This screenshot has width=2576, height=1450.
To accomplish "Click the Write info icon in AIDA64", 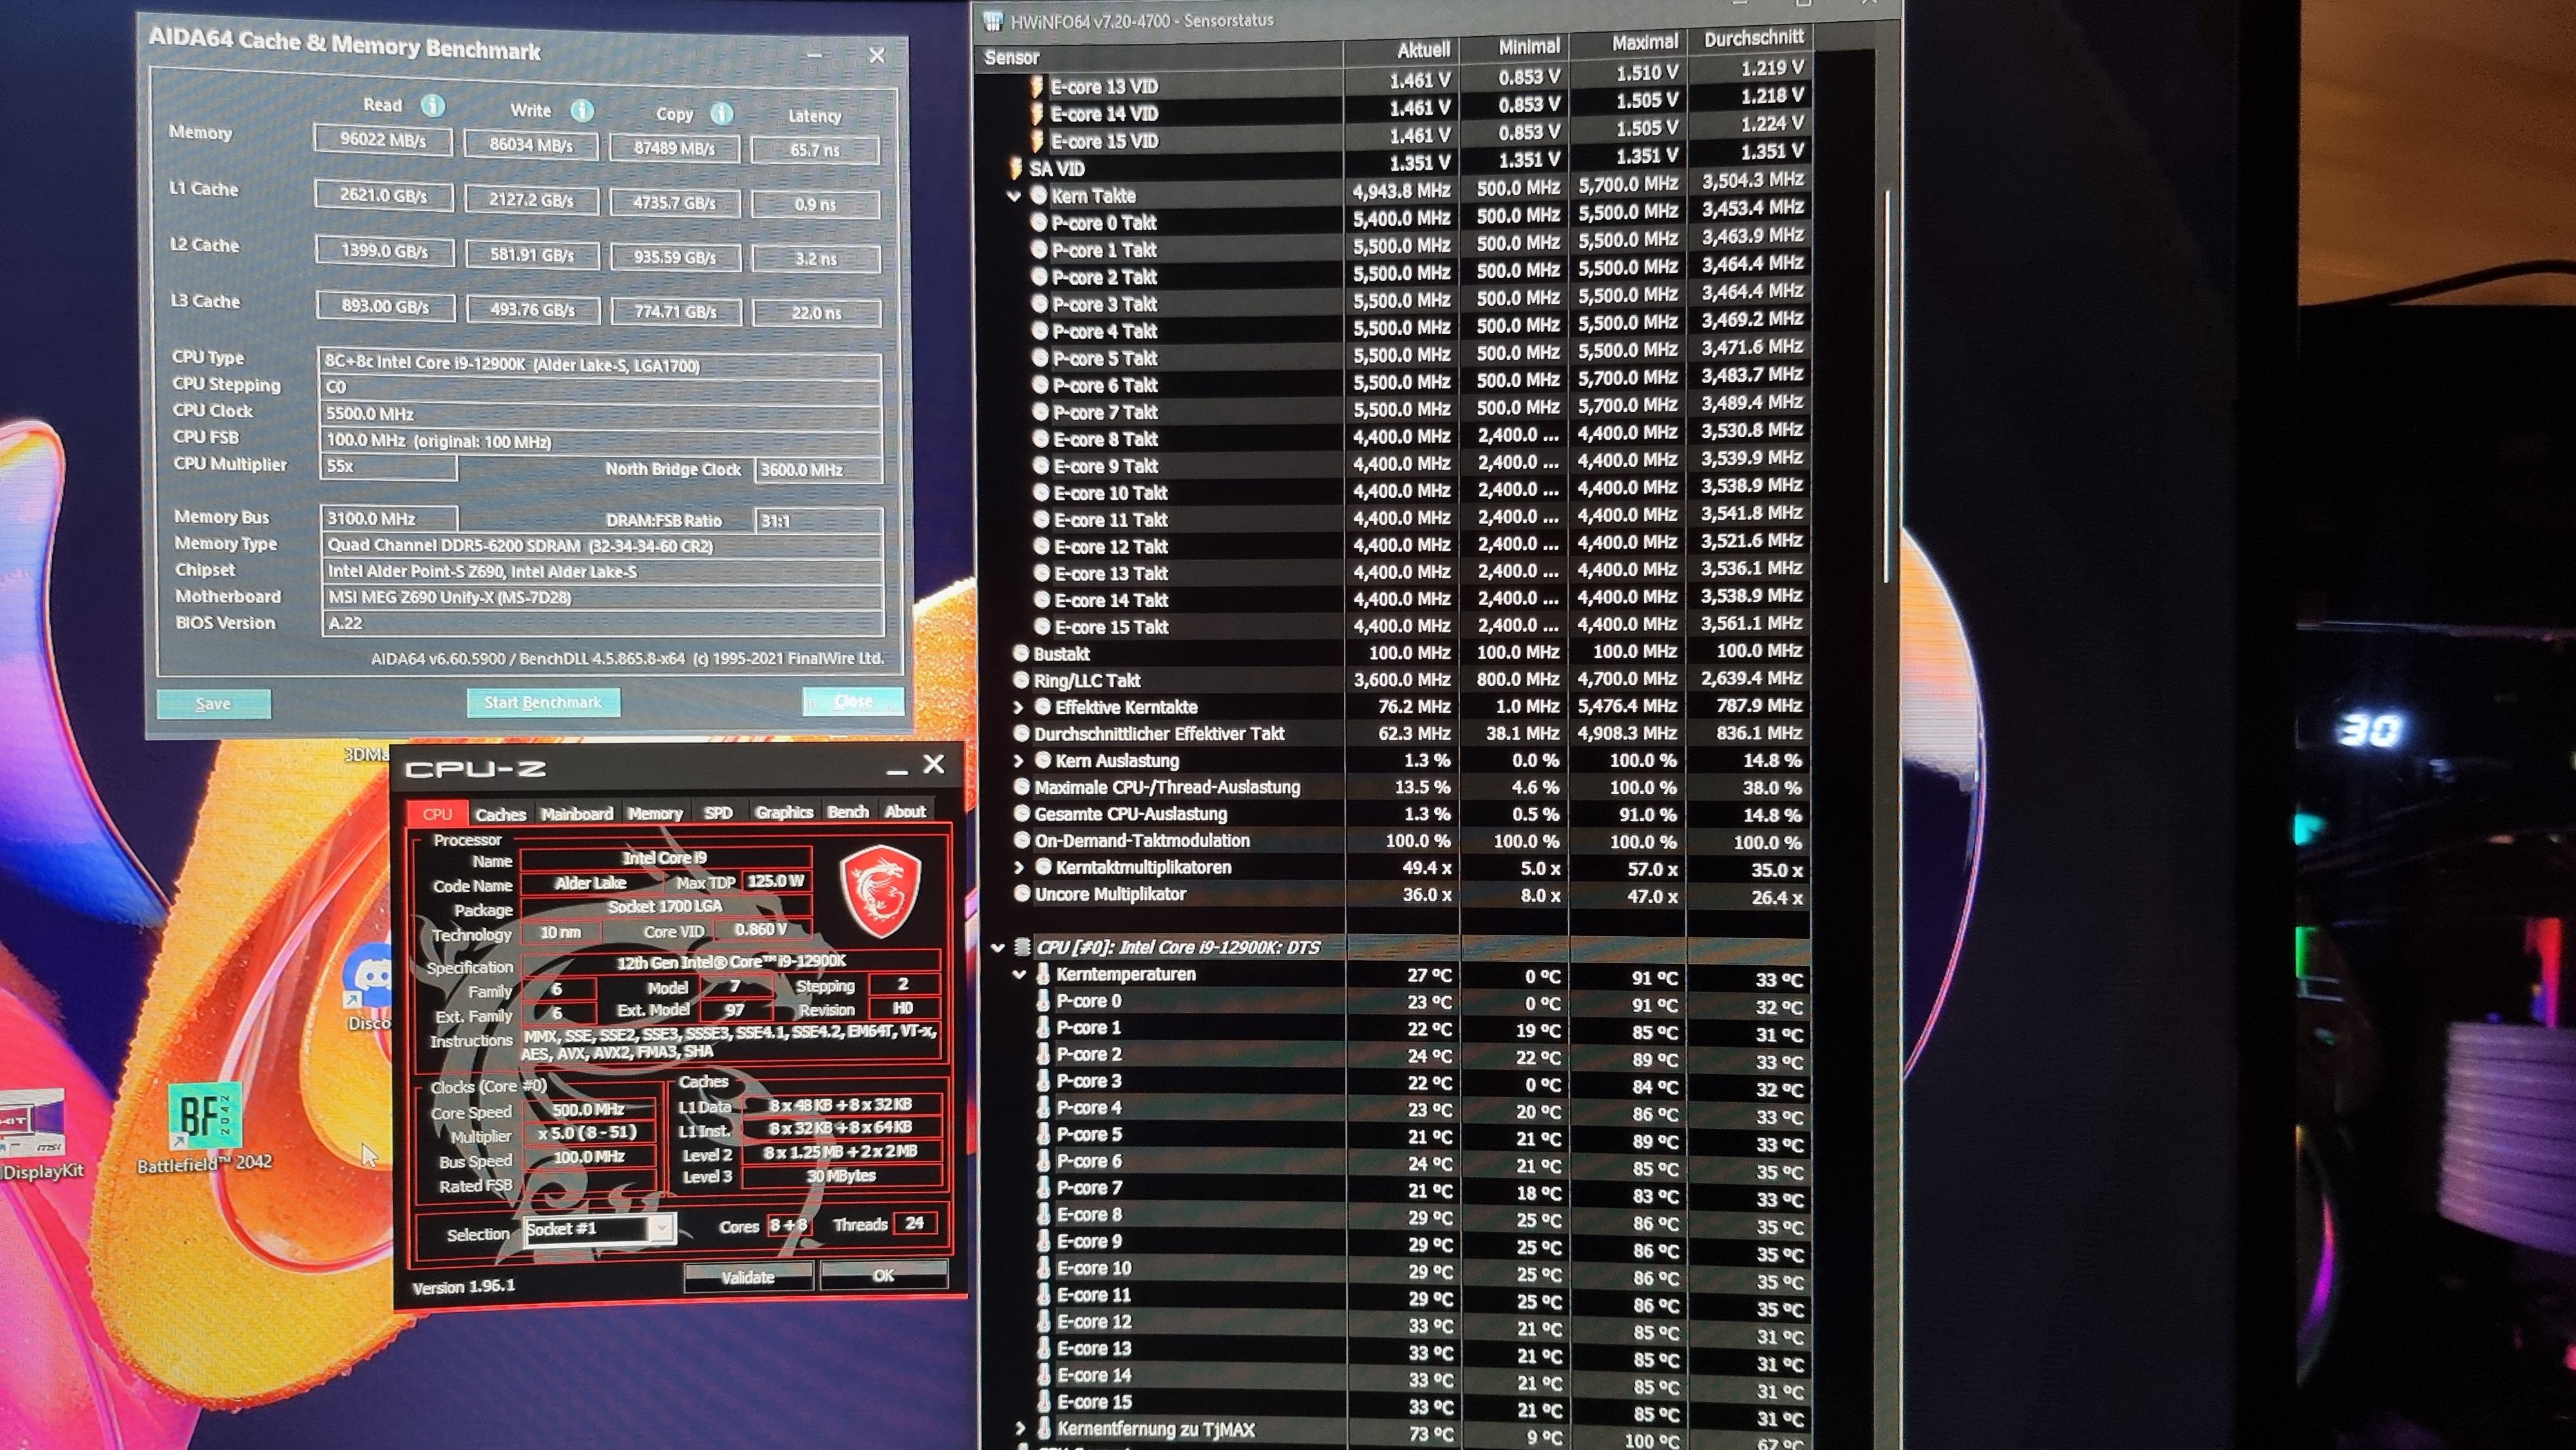I will click(x=582, y=110).
